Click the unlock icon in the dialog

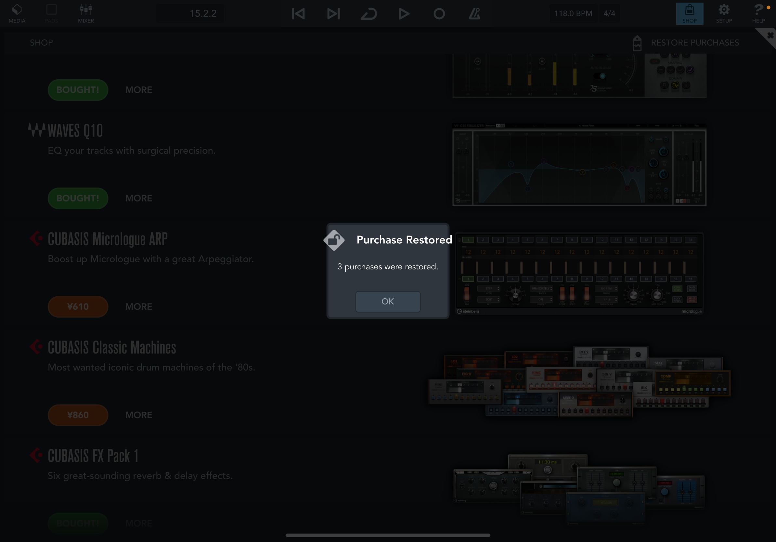[x=334, y=240]
